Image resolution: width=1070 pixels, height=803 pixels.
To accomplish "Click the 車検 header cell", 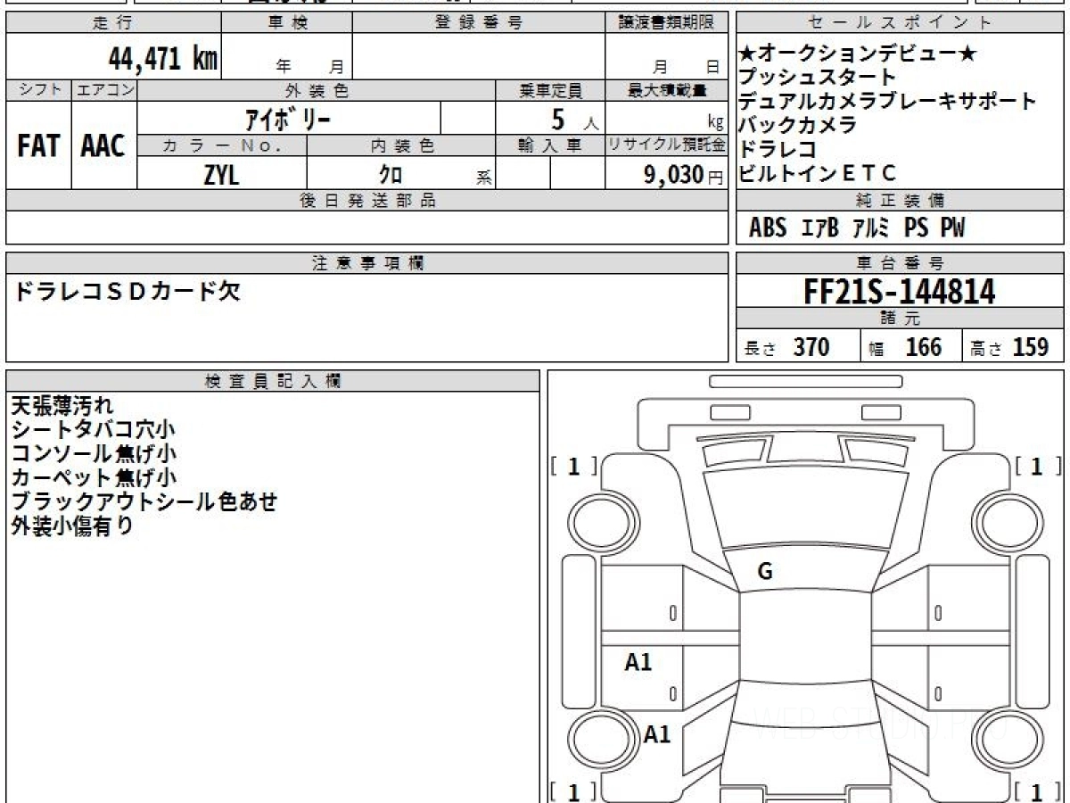I will [287, 23].
